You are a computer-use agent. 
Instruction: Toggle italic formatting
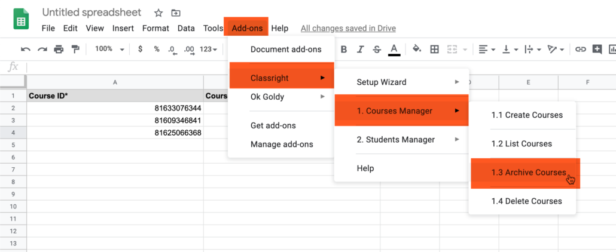coord(360,49)
